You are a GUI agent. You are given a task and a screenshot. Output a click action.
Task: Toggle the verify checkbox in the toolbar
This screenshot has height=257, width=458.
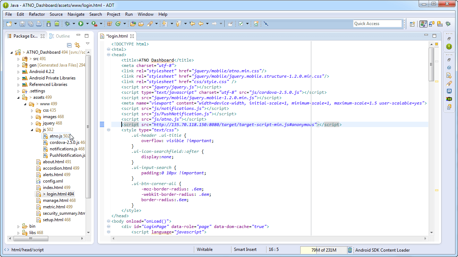240,24
